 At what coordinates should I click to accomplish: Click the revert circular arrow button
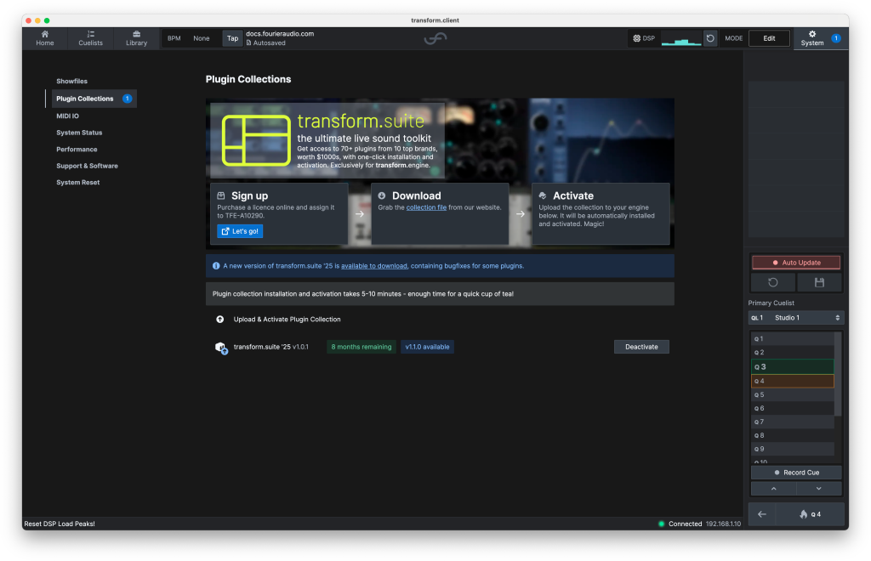click(772, 282)
